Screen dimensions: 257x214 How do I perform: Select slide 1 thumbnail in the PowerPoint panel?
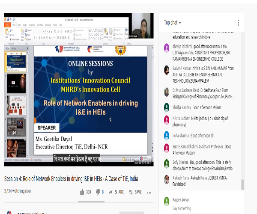[x=16, y=62]
